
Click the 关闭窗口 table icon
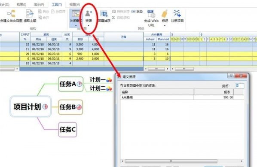coord(76,14)
